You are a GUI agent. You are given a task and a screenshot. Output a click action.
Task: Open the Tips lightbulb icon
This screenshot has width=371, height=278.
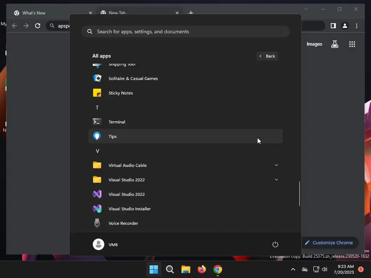(x=97, y=136)
